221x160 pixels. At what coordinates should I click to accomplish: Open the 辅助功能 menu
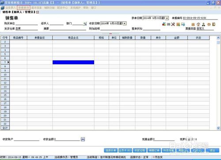(x=50, y=8)
